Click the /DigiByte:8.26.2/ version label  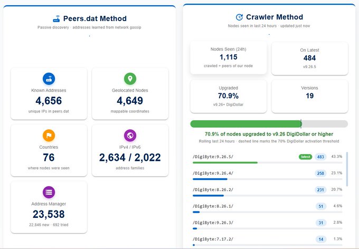(x=213, y=190)
